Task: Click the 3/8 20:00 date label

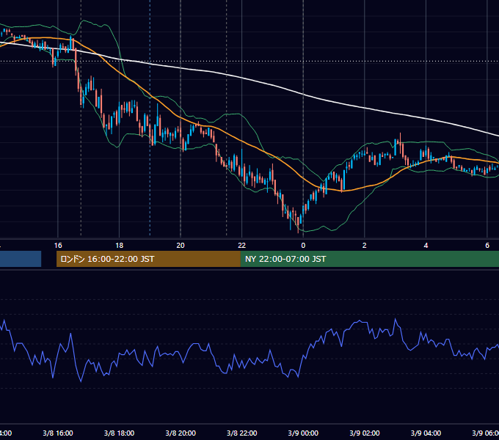Action: pos(181,433)
